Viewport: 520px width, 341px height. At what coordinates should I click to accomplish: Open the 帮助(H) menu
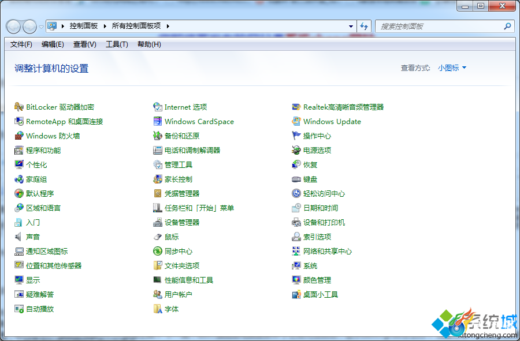coord(149,44)
